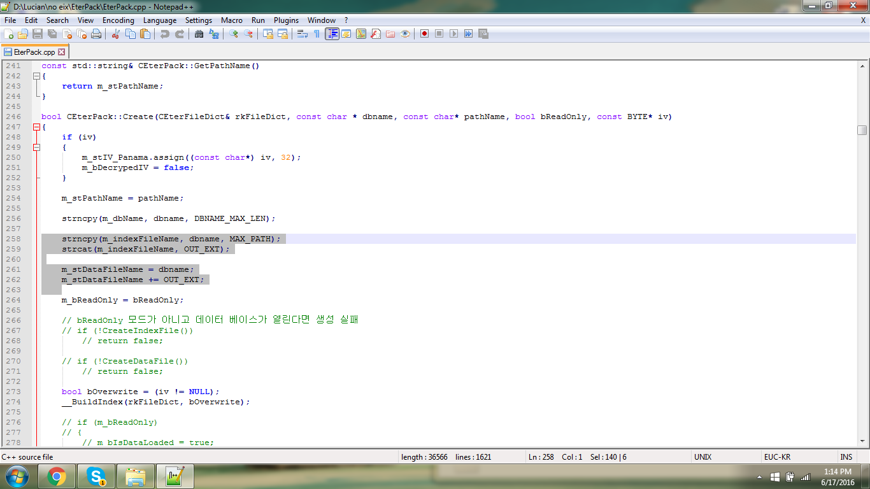Open the Language menu
The image size is (870, 489).
pyautogui.click(x=160, y=20)
